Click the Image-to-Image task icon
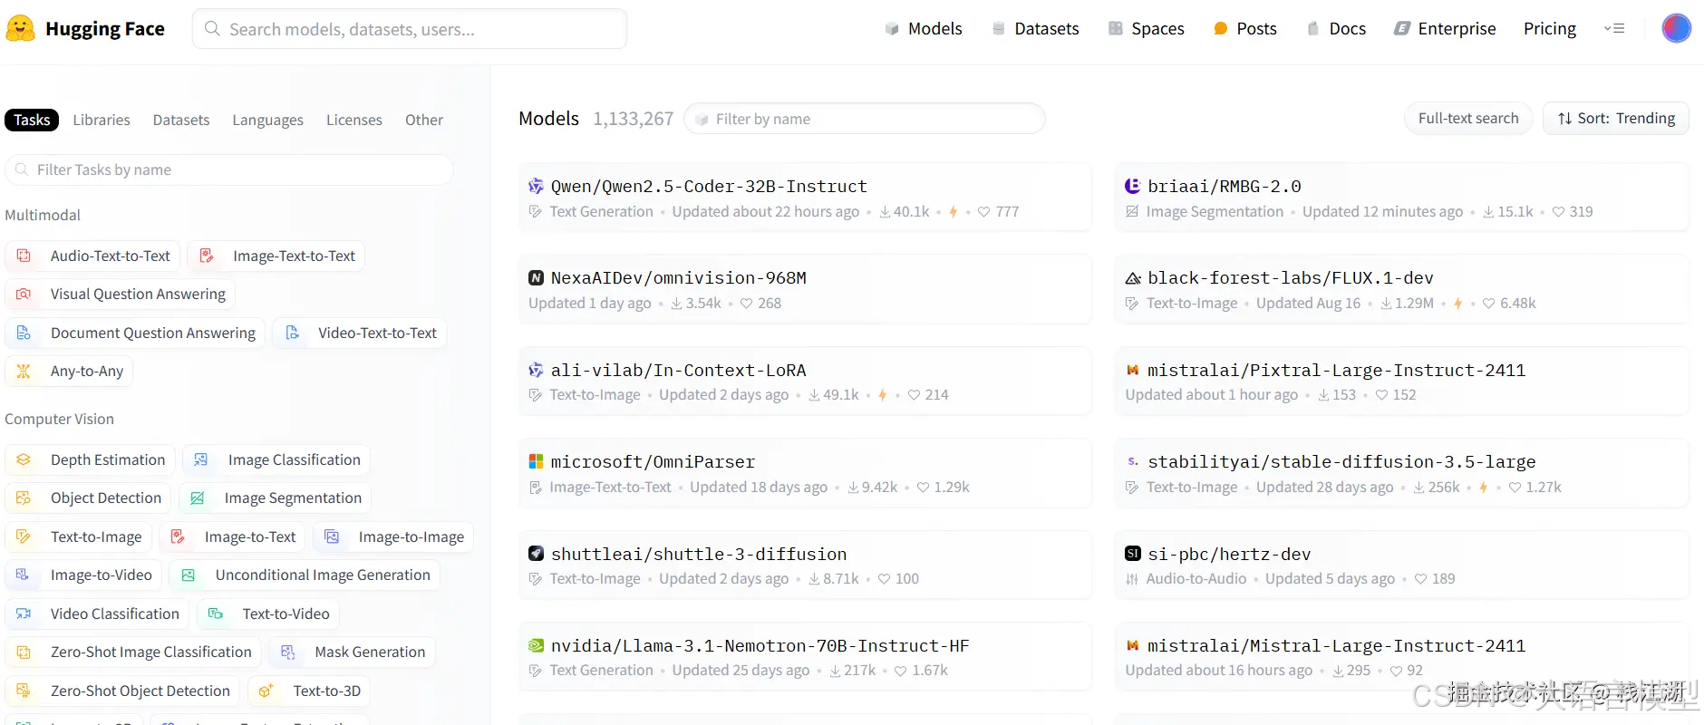 [x=333, y=537]
